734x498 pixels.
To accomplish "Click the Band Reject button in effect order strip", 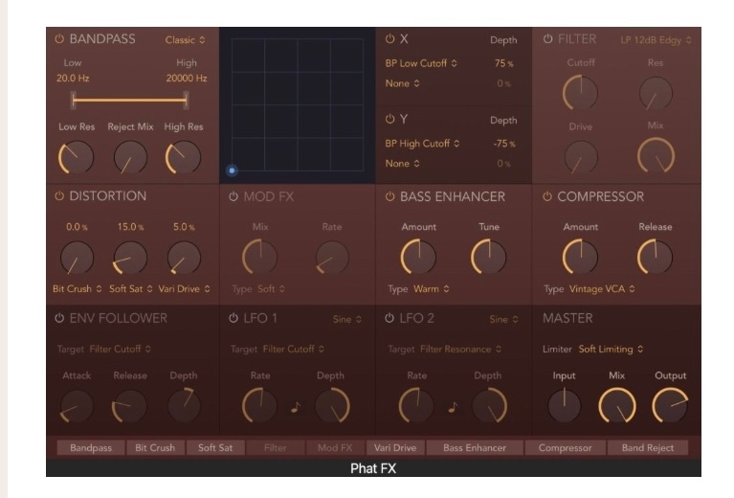I will (x=648, y=447).
